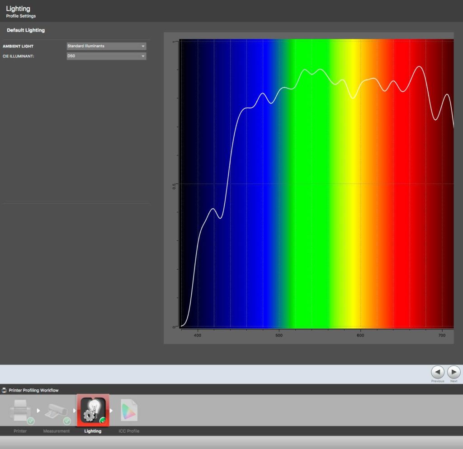Open the CIE Illuminant D50 dropdown
The image size is (463, 449).
(106, 56)
